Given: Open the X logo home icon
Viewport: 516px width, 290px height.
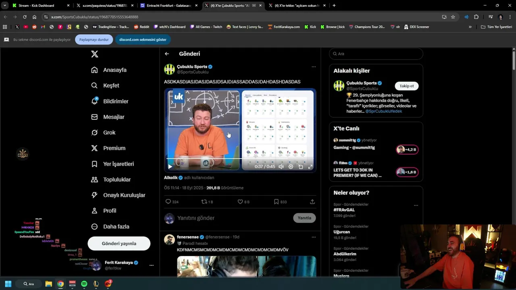Looking at the screenshot, I should [94, 54].
